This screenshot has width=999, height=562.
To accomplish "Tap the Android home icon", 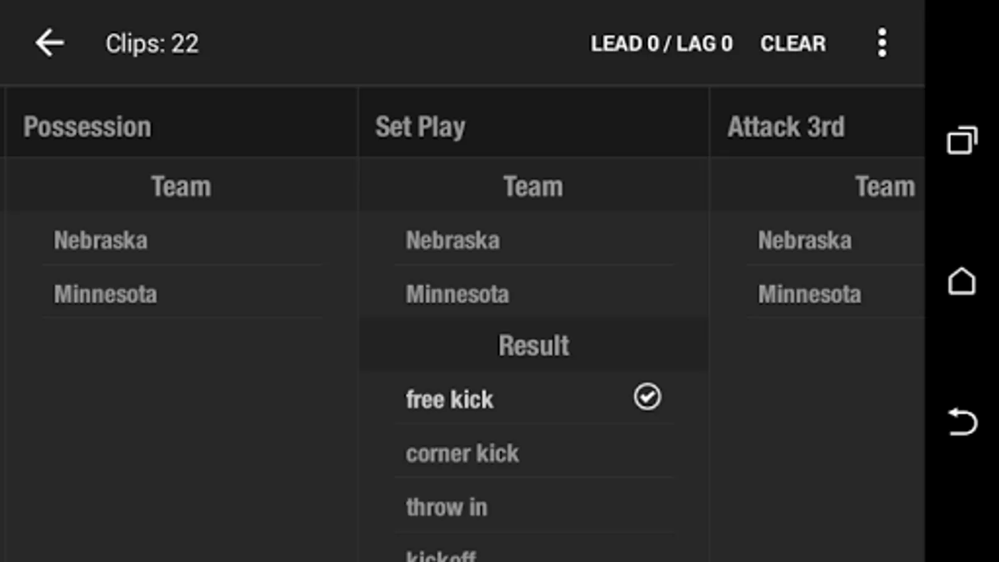I will point(962,281).
